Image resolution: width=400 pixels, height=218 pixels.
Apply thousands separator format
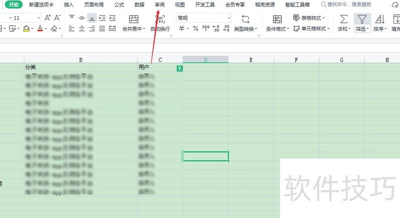[x=205, y=28]
